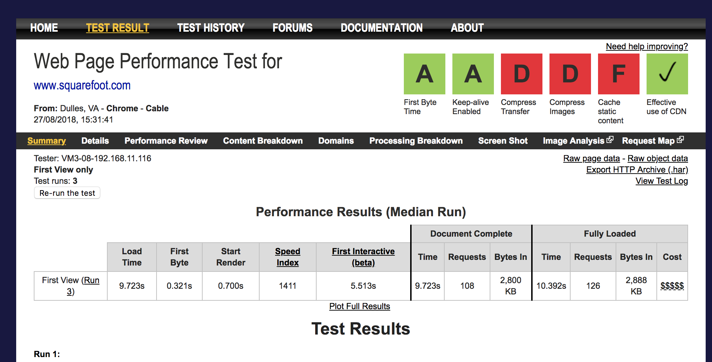Click the Load Time value 9.723s
The height and width of the screenshot is (362, 712).
(132, 286)
